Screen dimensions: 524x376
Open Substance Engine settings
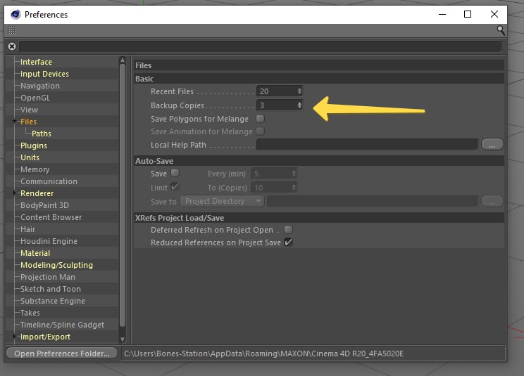(53, 301)
